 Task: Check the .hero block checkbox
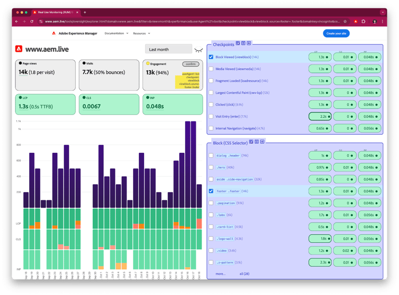coord(211,167)
